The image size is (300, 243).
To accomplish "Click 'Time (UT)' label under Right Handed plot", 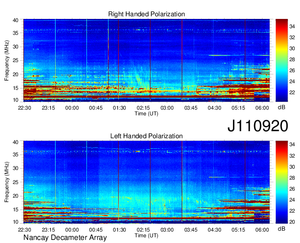I will tap(146, 114).
